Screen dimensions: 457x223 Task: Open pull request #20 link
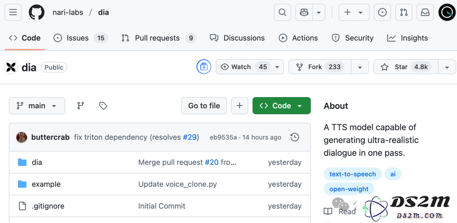point(212,162)
